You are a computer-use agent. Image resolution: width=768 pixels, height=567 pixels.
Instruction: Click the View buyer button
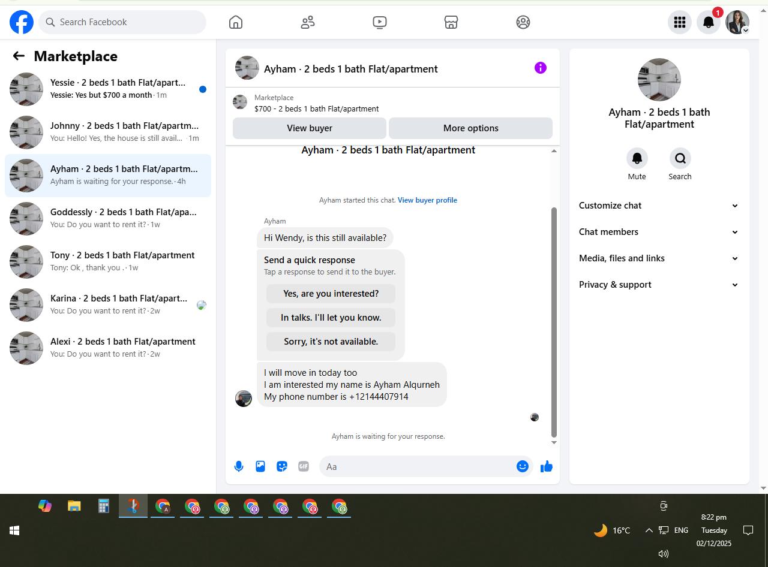(310, 128)
